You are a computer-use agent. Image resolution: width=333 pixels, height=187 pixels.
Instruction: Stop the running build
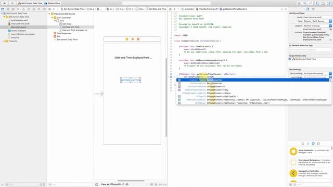click(12, 3)
